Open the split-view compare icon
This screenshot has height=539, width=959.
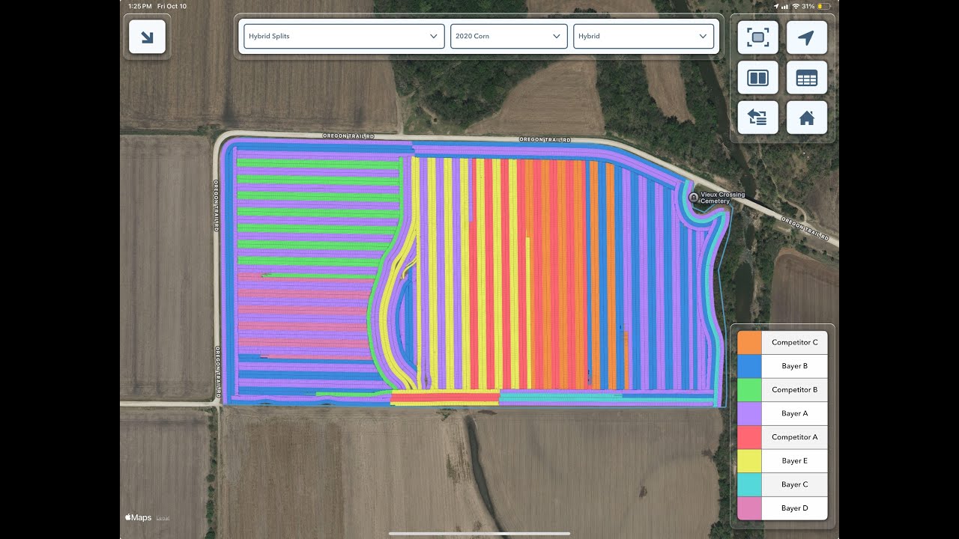tap(757, 77)
